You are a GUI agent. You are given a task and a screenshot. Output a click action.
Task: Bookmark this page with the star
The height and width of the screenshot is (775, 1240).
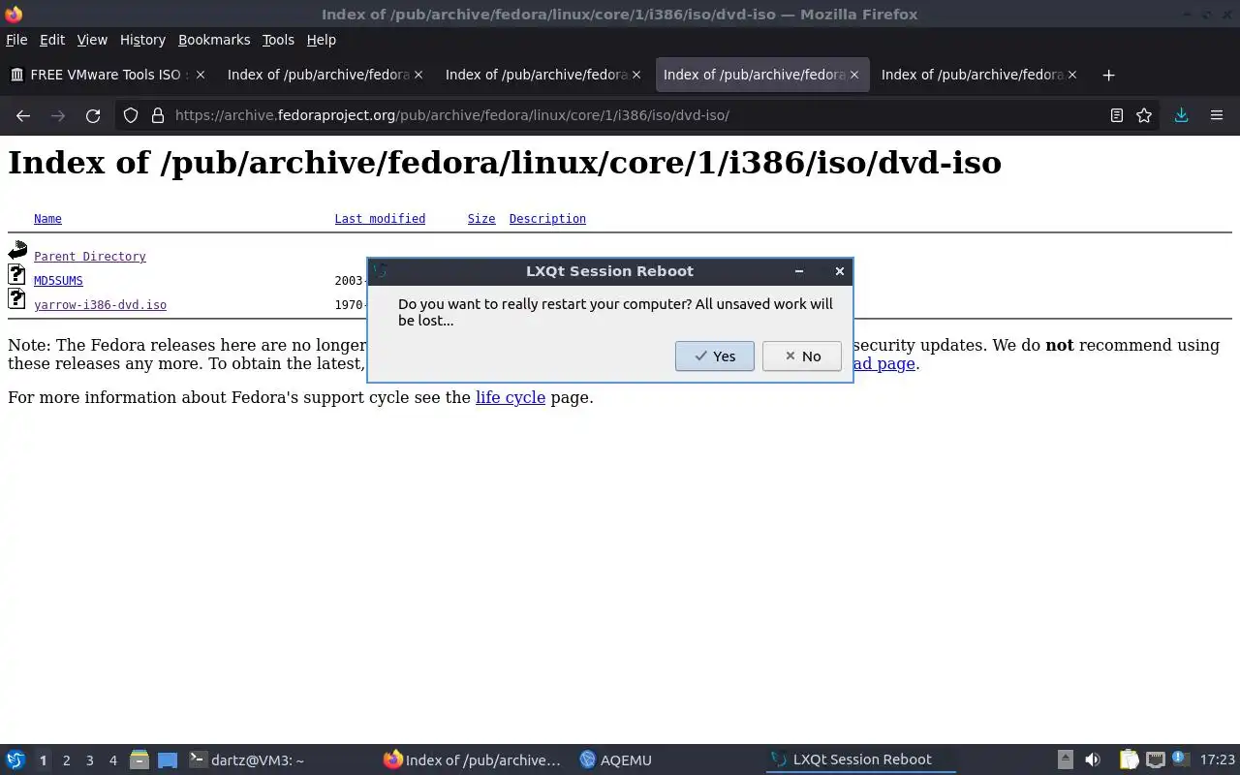(x=1144, y=115)
